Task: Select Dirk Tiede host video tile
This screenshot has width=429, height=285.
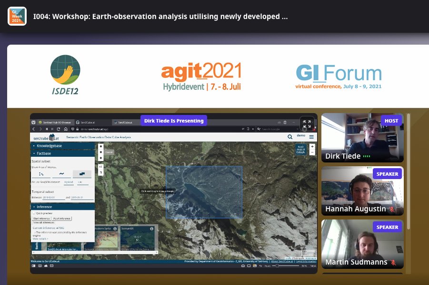Action: [362, 138]
